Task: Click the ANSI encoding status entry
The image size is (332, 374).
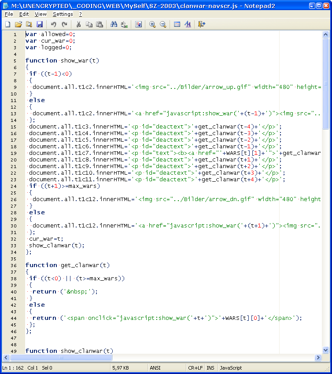Action: (x=155, y=368)
